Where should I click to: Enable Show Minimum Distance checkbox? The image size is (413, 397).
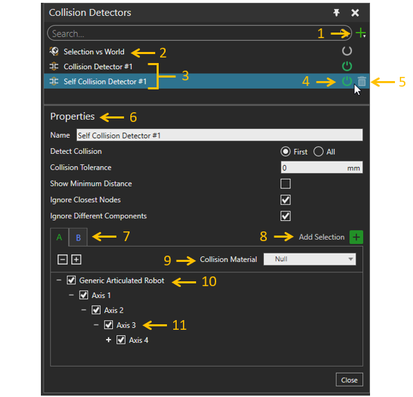tap(285, 184)
